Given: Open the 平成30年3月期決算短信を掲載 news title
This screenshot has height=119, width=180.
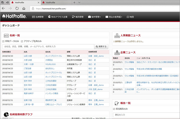Looking at the screenshot, I should click(x=149, y=69).
